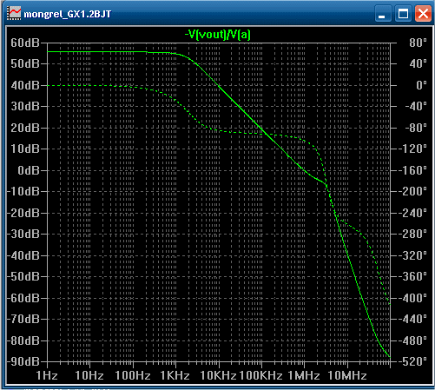
Task: Maximize the plot window
Action: [403, 14]
